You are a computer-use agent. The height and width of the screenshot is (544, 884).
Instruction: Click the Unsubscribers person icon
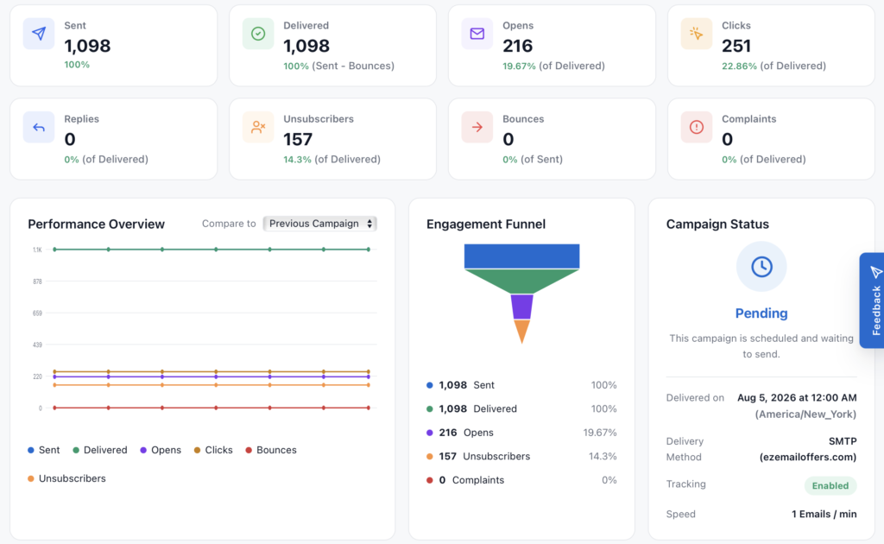pos(258,128)
